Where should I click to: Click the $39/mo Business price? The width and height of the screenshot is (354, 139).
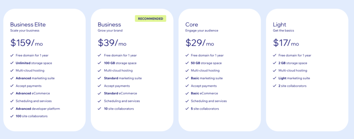pyautogui.click(x=112, y=43)
